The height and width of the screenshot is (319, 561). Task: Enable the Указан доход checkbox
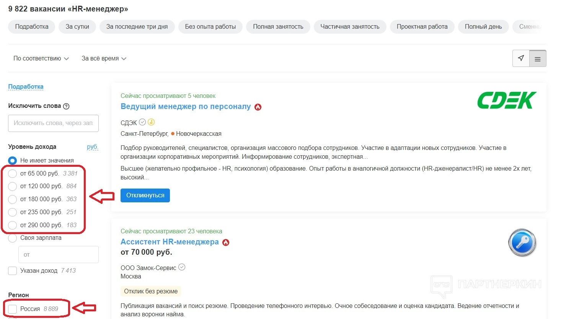[x=13, y=271]
